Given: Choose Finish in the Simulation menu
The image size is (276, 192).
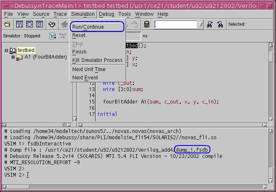Looking at the screenshot, I should [98, 52].
